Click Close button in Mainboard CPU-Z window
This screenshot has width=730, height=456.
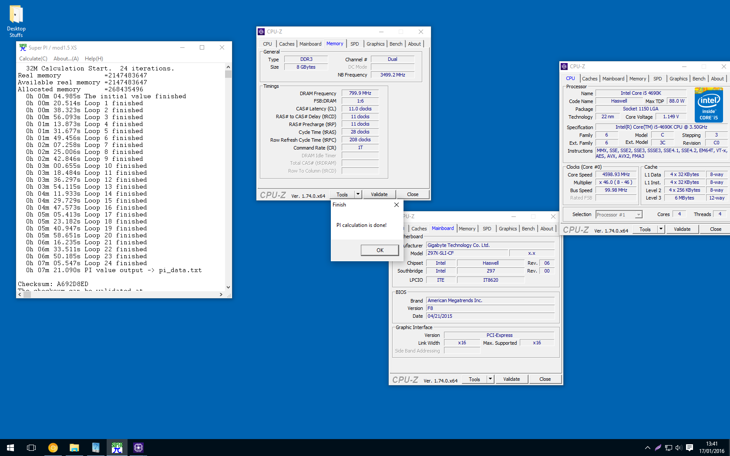click(x=545, y=379)
